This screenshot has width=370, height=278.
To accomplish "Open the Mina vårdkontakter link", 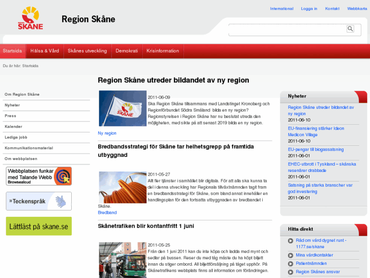I will tap(315, 255).
